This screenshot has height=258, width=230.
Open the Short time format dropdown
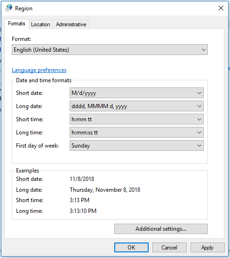click(x=136, y=119)
